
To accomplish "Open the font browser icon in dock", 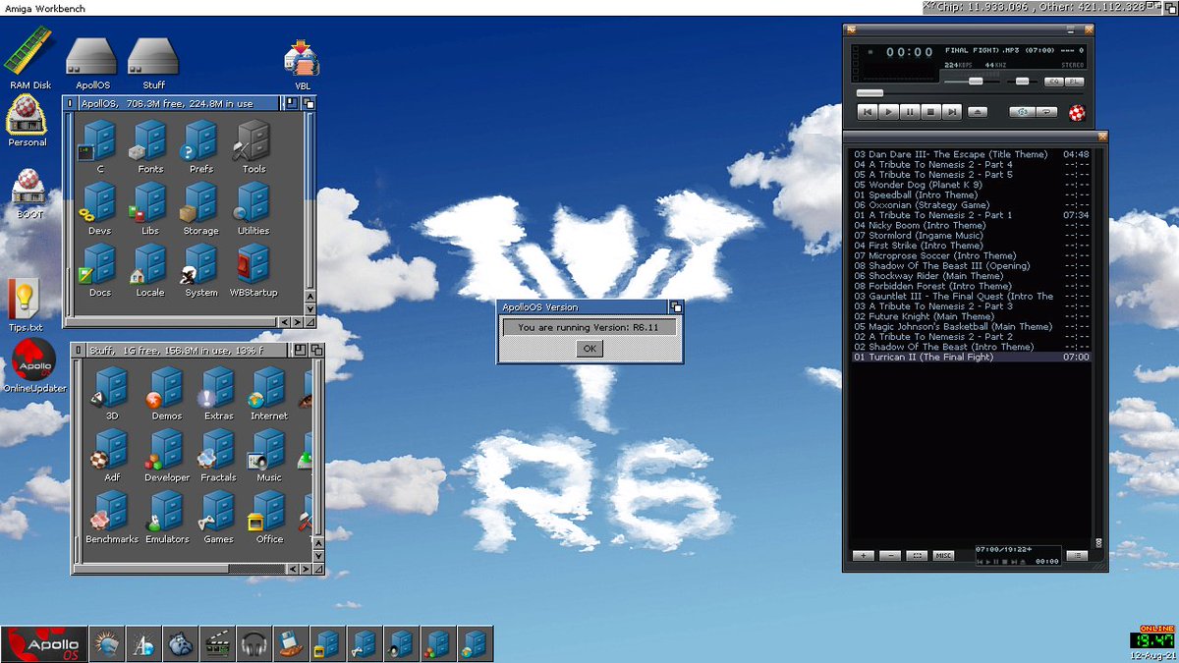I will point(143,644).
